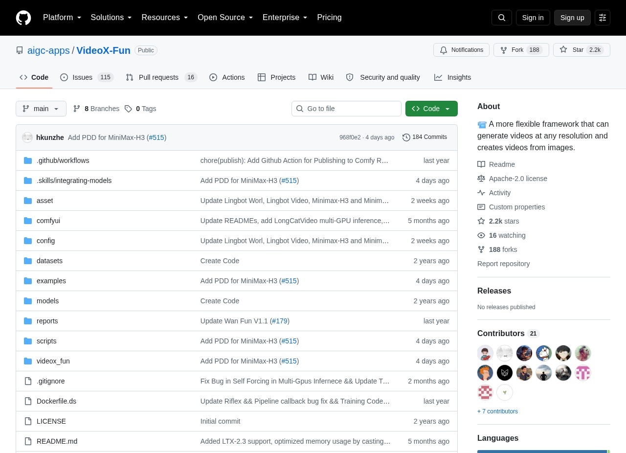This screenshot has width=626, height=453.
Task: Open the aigc-apps owner link
Action: point(48,50)
